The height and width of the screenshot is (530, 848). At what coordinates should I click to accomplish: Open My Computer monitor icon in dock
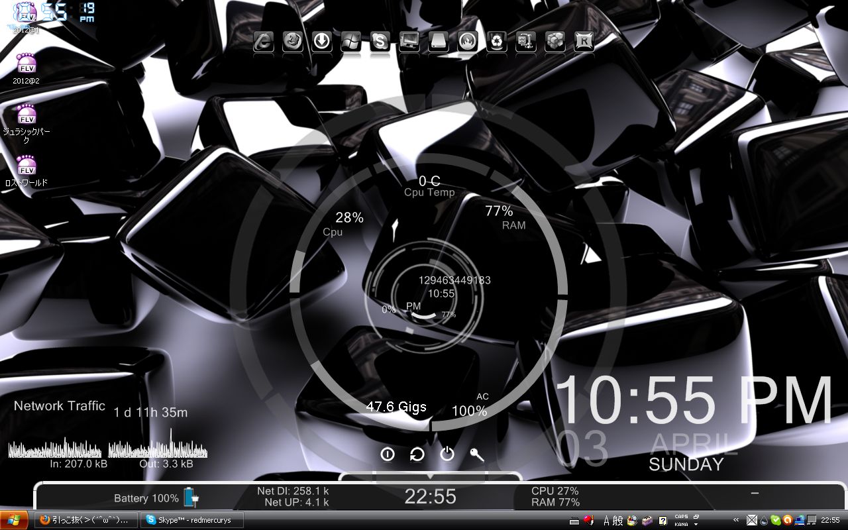tap(409, 42)
